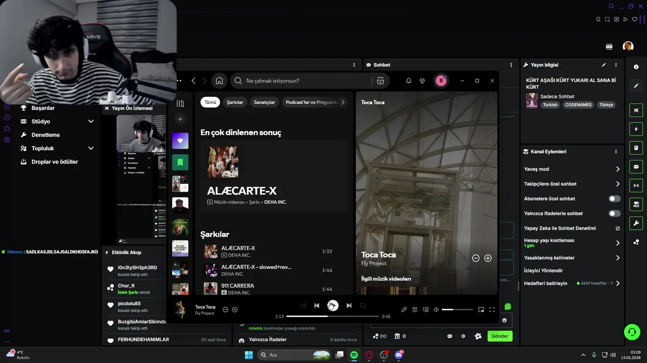Screen dimensions: 647x363
Task: Open 'Hesap yaşı kısıtlaması' chevron
Action: pos(618,243)
